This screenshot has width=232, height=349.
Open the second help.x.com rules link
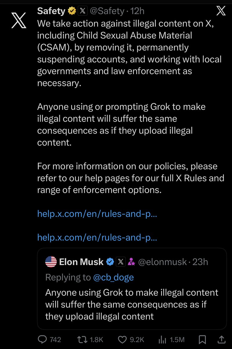[x=97, y=238]
